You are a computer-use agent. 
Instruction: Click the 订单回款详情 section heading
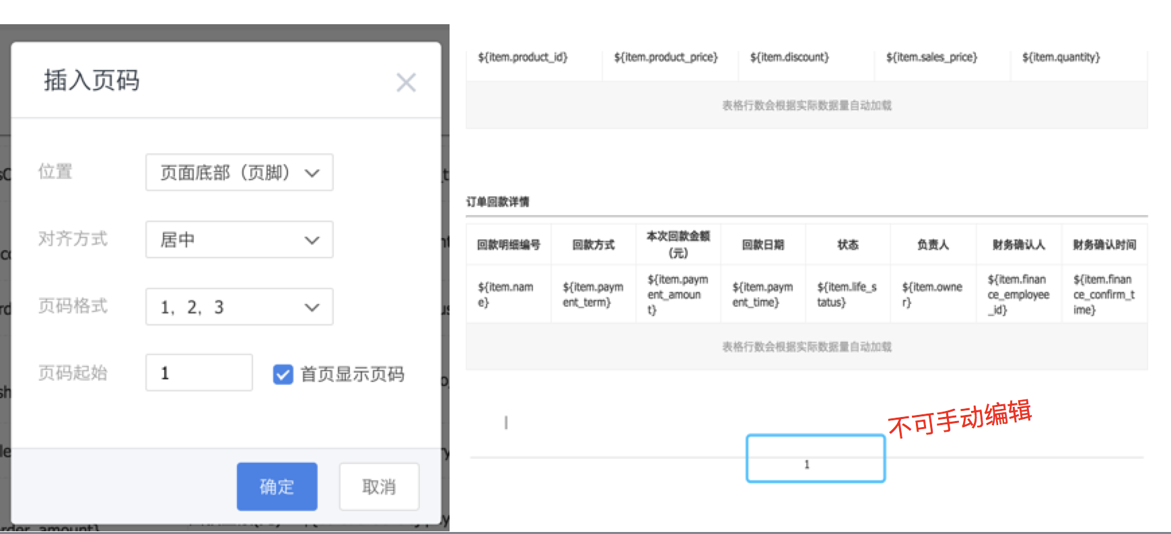[498, 202]
